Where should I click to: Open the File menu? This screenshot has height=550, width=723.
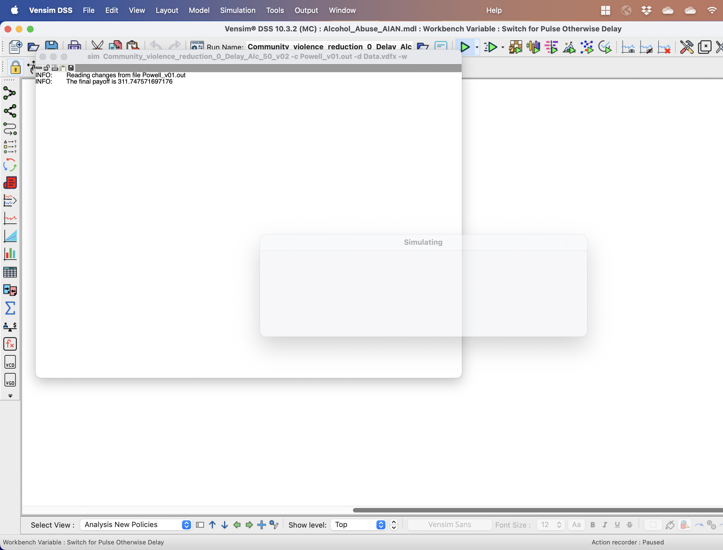89,10
